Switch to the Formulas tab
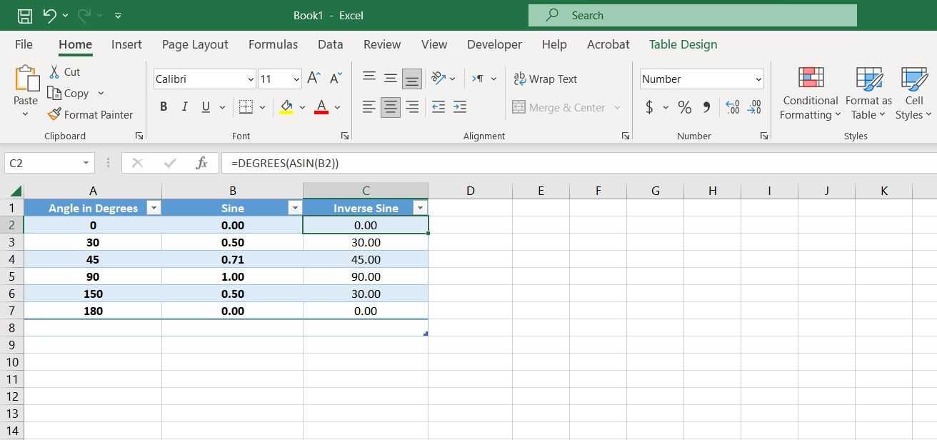 [x=273, y=44]
